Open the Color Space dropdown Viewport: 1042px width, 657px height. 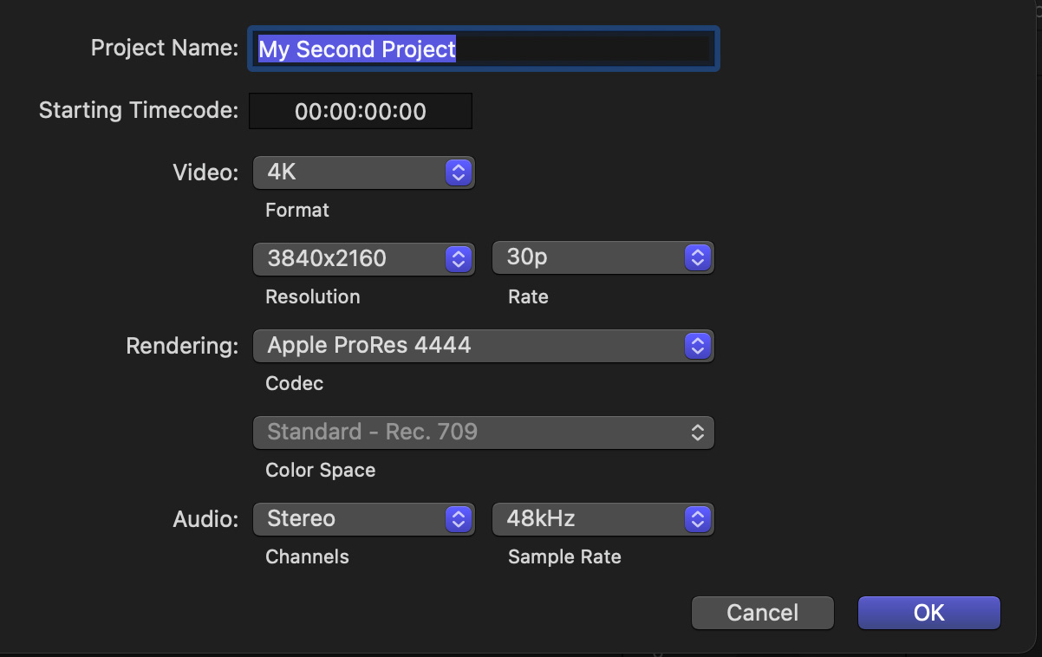pyautogui.click(x=484, y=432)
